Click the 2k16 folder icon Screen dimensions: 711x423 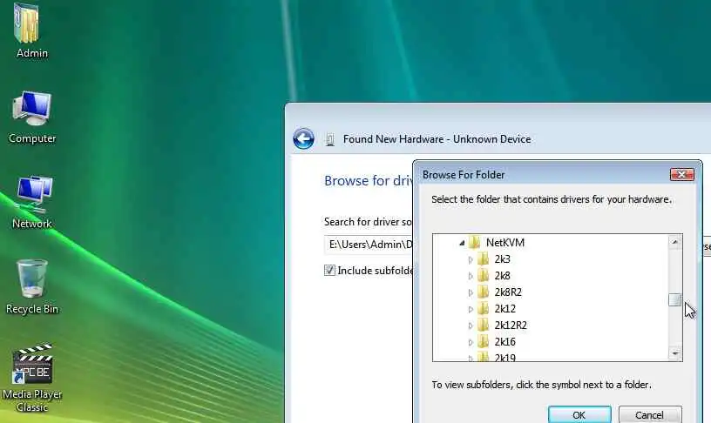pyautogui.click(x=484, y=341)
